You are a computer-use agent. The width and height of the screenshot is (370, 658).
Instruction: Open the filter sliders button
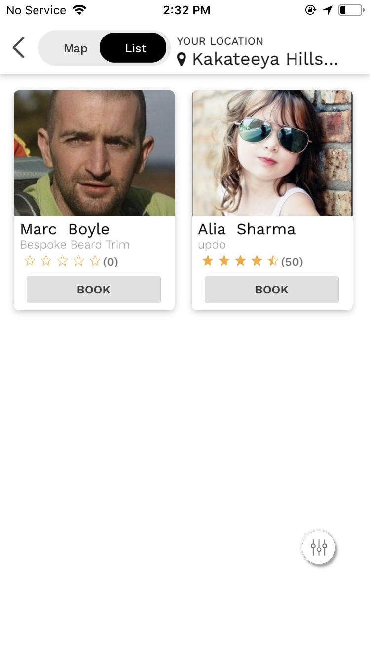click(319, 547)
